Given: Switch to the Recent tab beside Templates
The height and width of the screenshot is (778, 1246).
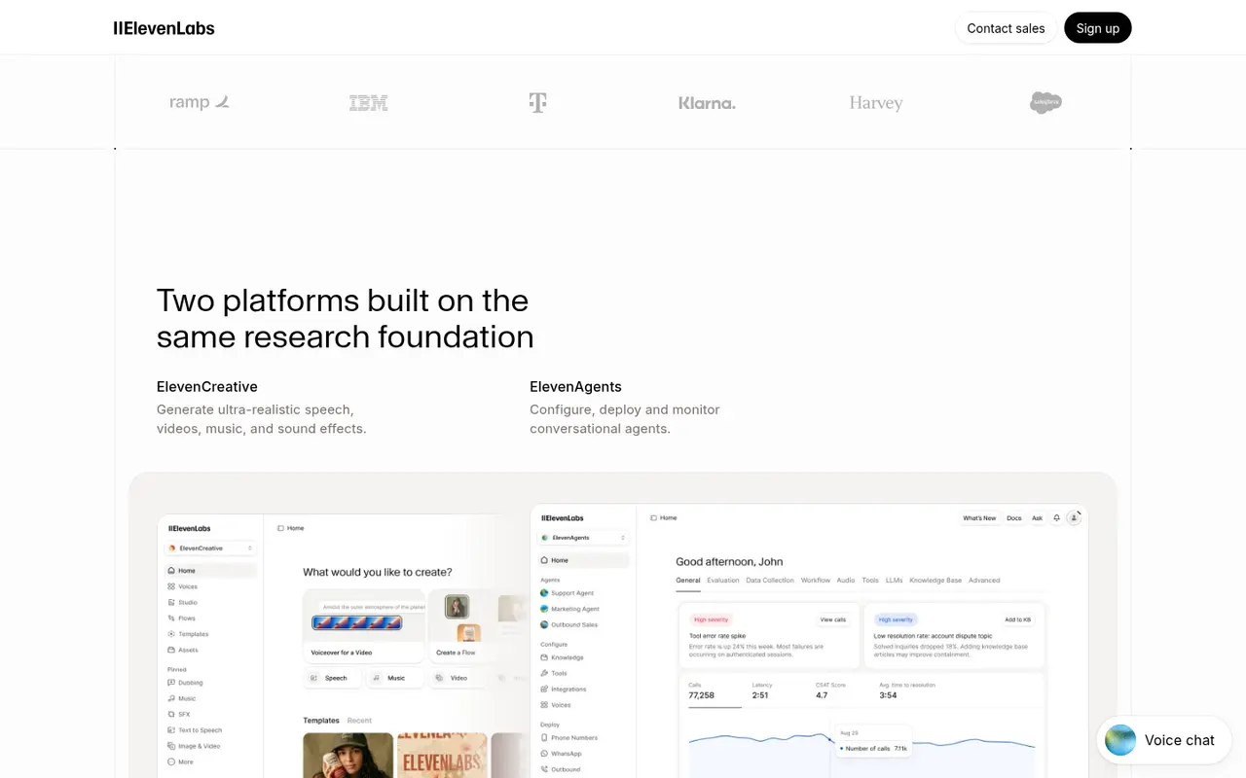Looking at the screenshot, I should tap(359, 721).
